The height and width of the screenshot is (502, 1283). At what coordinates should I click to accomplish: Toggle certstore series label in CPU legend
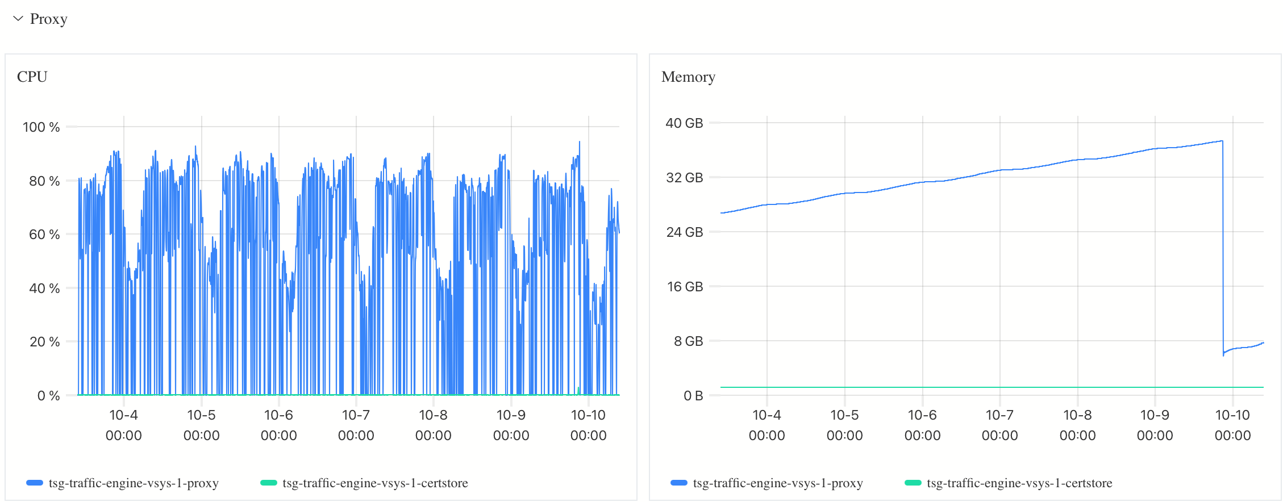pos(375,483)
